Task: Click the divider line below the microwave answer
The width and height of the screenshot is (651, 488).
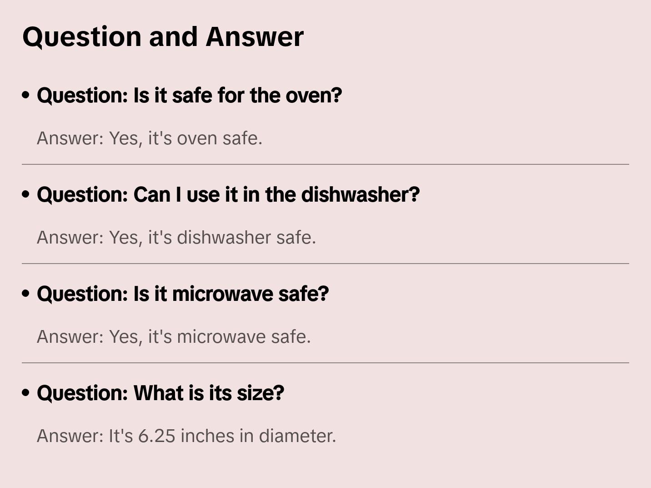Action: pos(325,363)
